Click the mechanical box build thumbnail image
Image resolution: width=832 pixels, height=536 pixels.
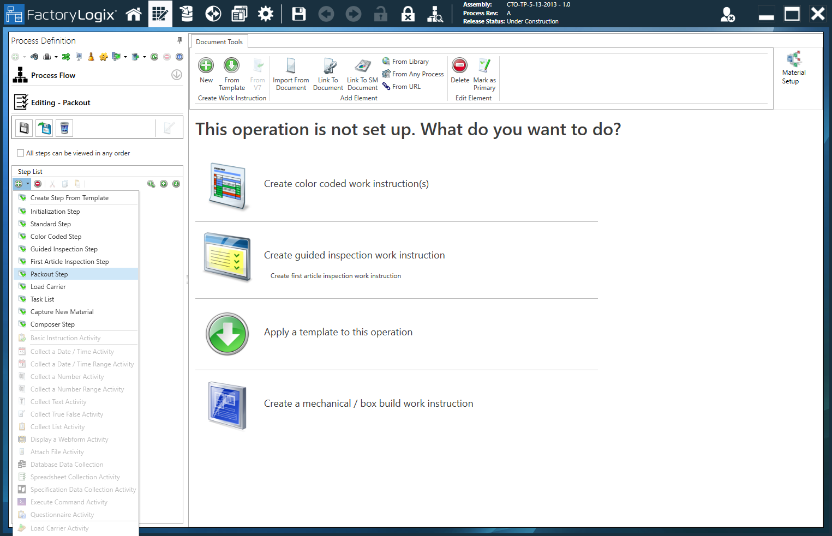(x=228, y=404)
